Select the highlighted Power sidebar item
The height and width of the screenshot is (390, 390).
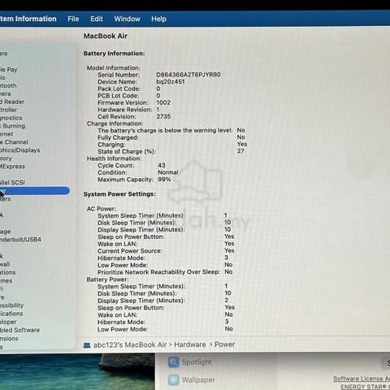pyautogui.click(x=35, y=191)
